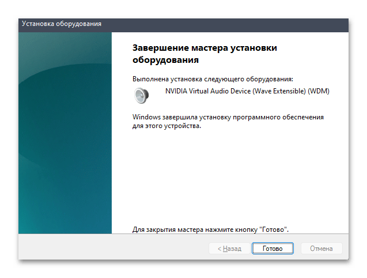Image resolution: width=367 pixels, height=278 pixels.
Task: Click the Отмена button
Action: click(x=321, y=248)
